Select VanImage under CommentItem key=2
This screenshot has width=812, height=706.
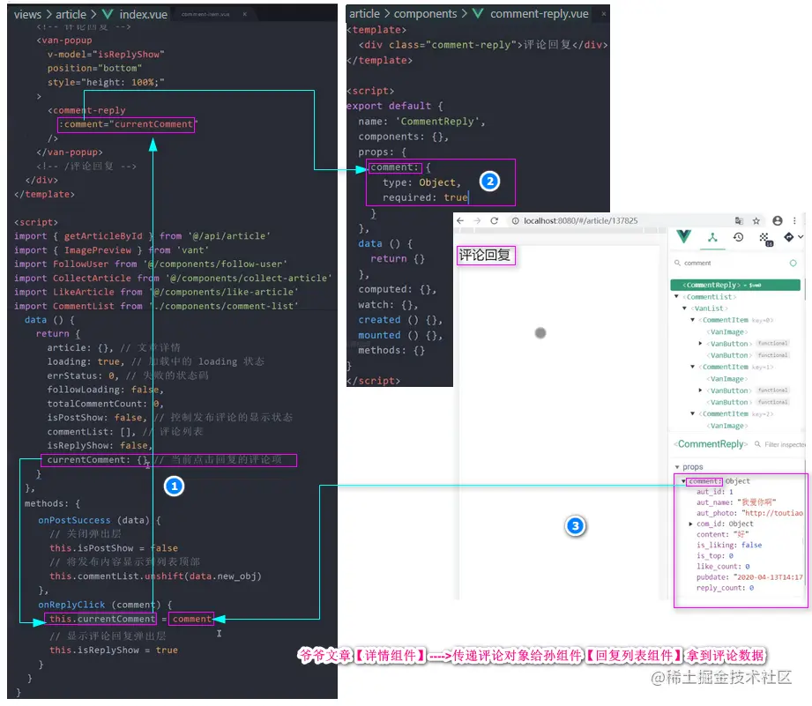coord(727,426)
